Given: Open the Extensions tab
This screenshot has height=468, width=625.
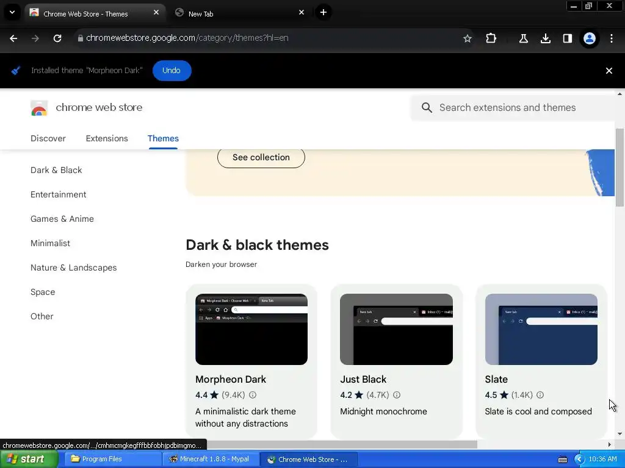Looking at the screenshot, I should coord(107,138).
